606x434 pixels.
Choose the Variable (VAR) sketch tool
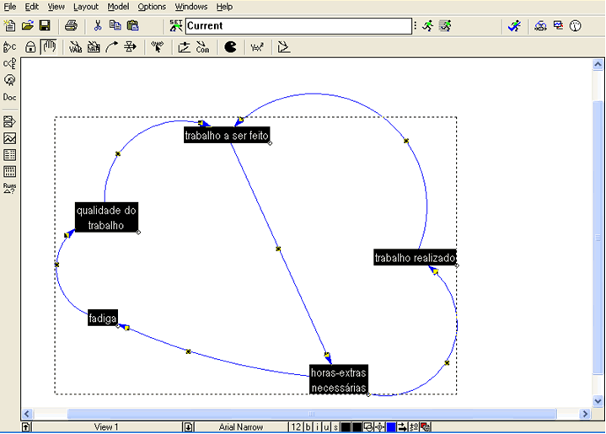pos(75,47)
